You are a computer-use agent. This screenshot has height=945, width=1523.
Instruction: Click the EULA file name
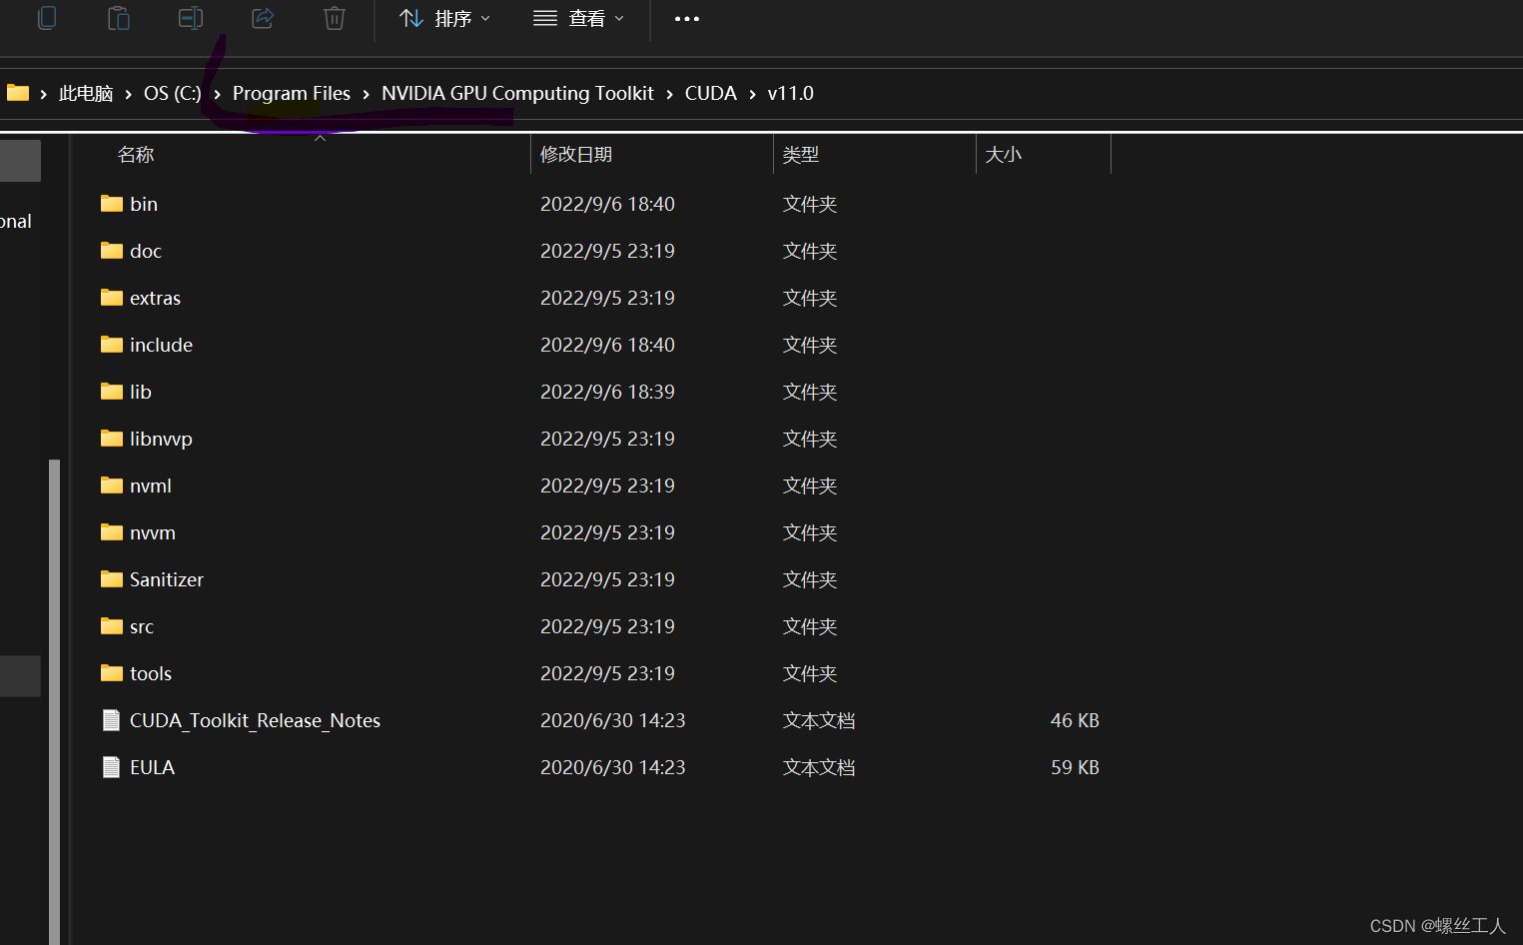pyautogui.click(x=152, y=767)
